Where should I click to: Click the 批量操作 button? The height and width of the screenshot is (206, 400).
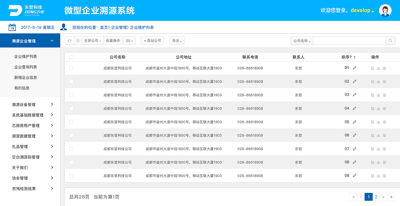tap(113, 41)
